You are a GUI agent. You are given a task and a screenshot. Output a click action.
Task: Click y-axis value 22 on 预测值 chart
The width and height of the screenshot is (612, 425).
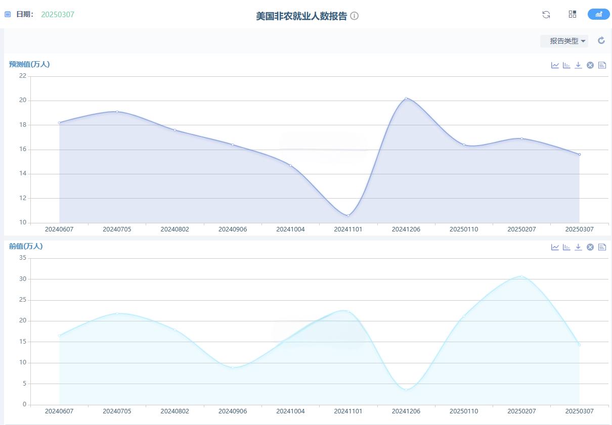[23, 76]
